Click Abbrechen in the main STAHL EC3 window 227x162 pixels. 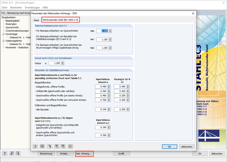(x=217, y=154)
